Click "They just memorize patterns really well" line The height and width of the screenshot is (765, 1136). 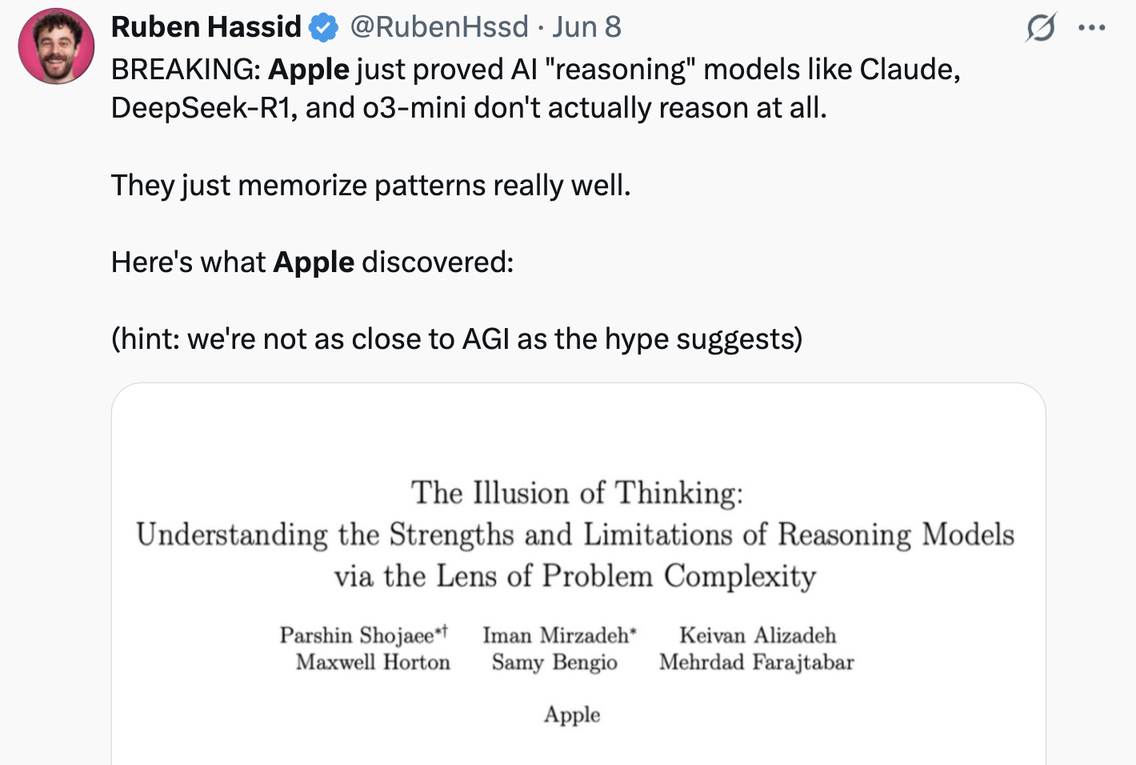(370, 186)
